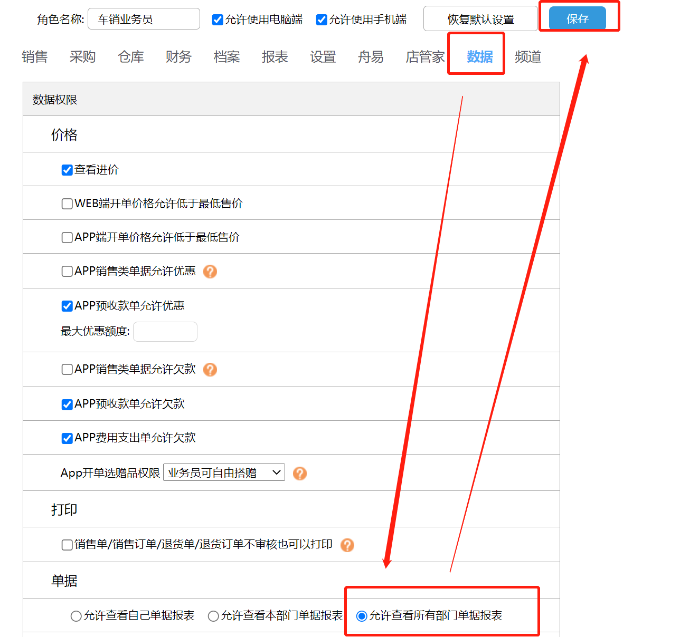Check APP销售类单据允许优惠
Image resolution: width=680 pixels, height=637 pixels.
pyautogui.click(x=67, y=271)
